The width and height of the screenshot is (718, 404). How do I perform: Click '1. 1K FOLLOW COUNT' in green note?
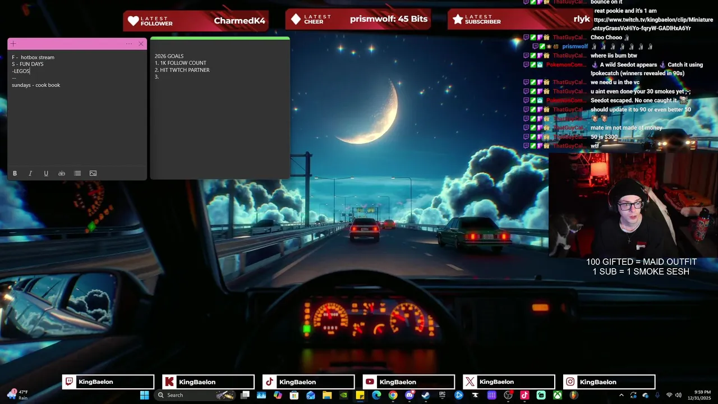(x=181, y=63)
